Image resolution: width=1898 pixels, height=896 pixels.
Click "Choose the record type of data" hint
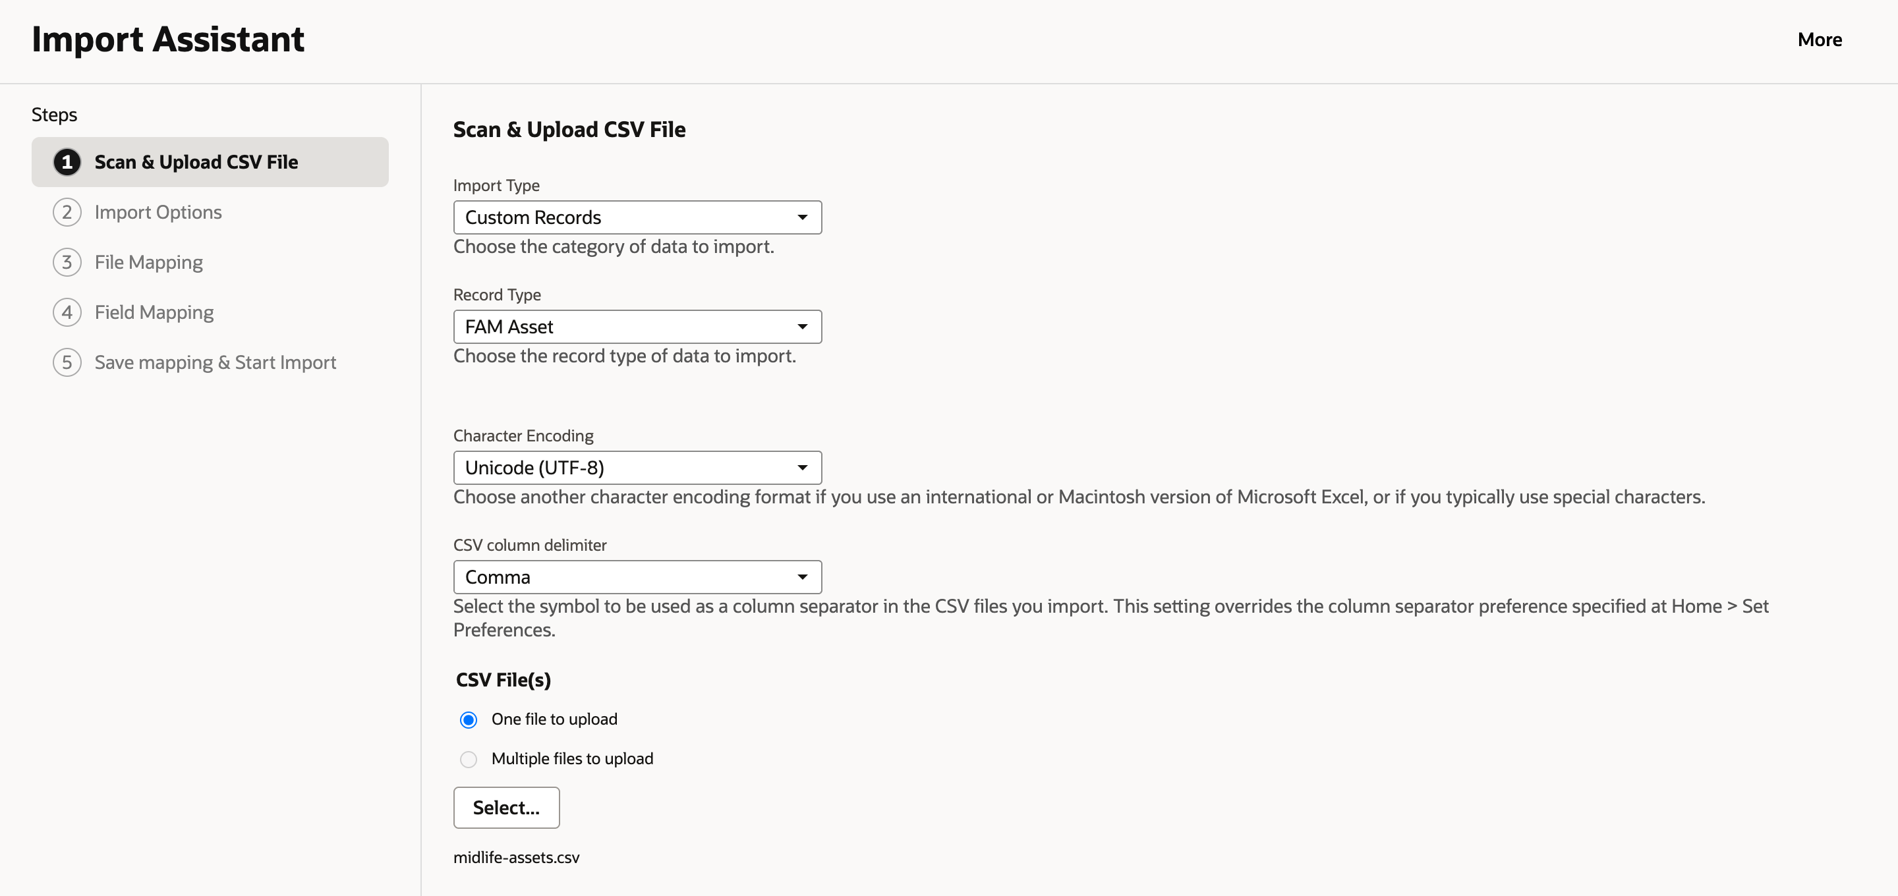pyautogui.click(x=625, y=356)
